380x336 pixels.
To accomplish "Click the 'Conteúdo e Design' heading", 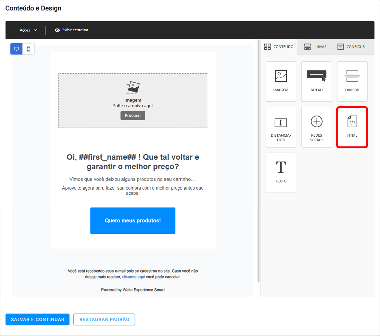I will (33, 8).
